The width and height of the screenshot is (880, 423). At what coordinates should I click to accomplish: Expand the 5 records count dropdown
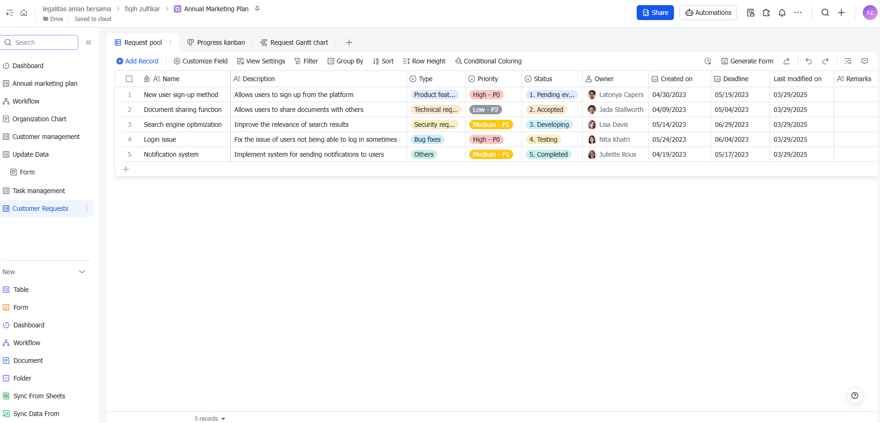click(x=210, y=418)
